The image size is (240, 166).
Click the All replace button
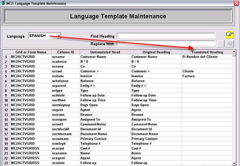coord(230,44)
